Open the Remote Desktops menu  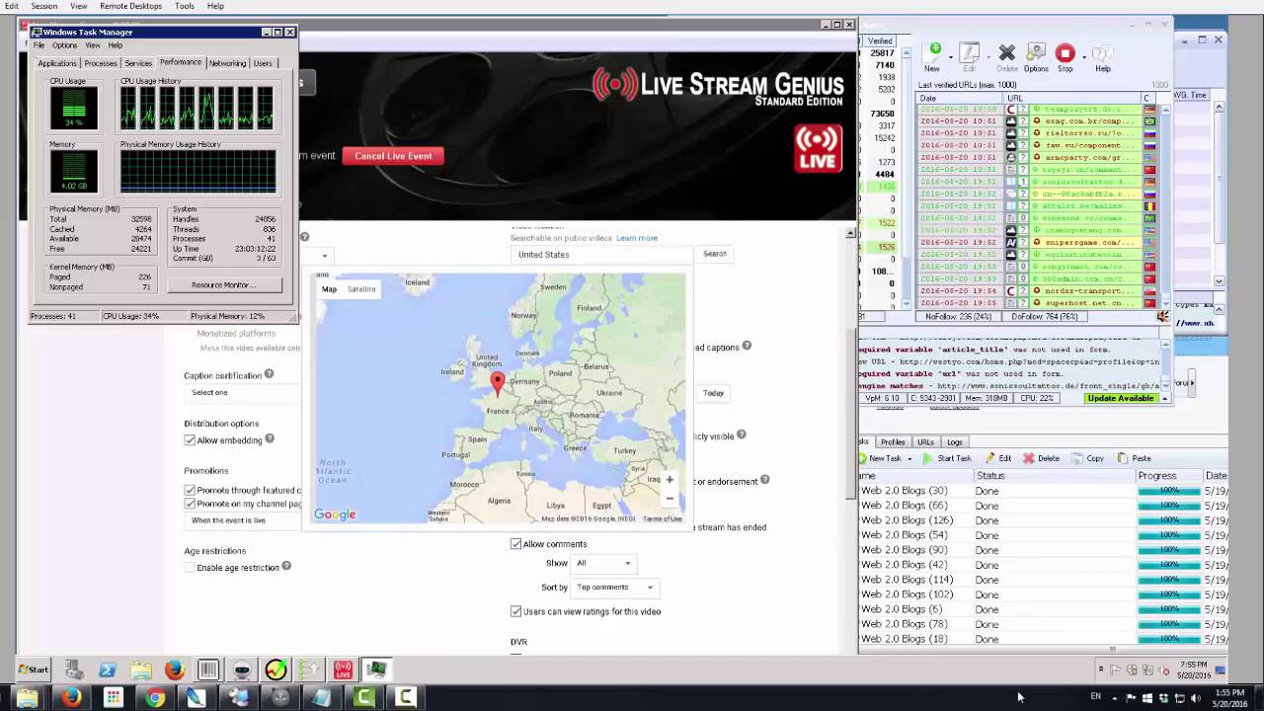(130, 6)
